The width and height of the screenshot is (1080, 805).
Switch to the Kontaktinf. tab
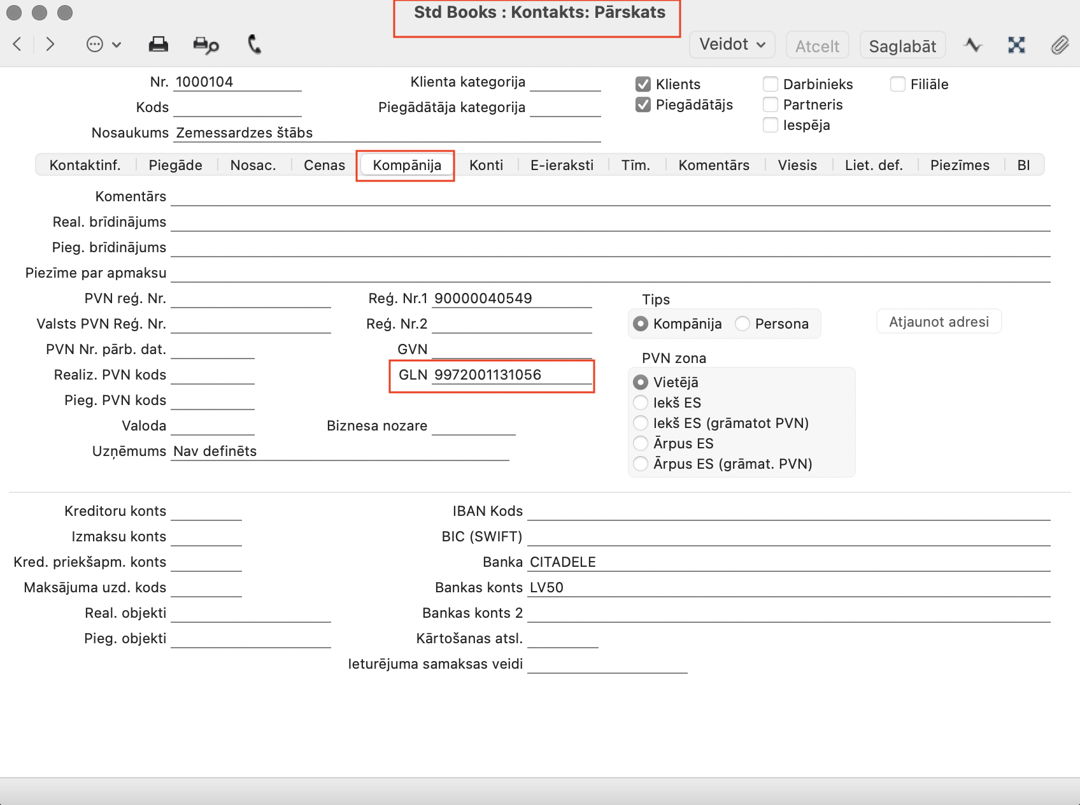(x=85, y=165)
